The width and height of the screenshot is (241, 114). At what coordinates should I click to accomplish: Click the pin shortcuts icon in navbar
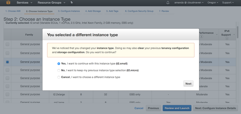pyautogui.click(x=72, y=2)
